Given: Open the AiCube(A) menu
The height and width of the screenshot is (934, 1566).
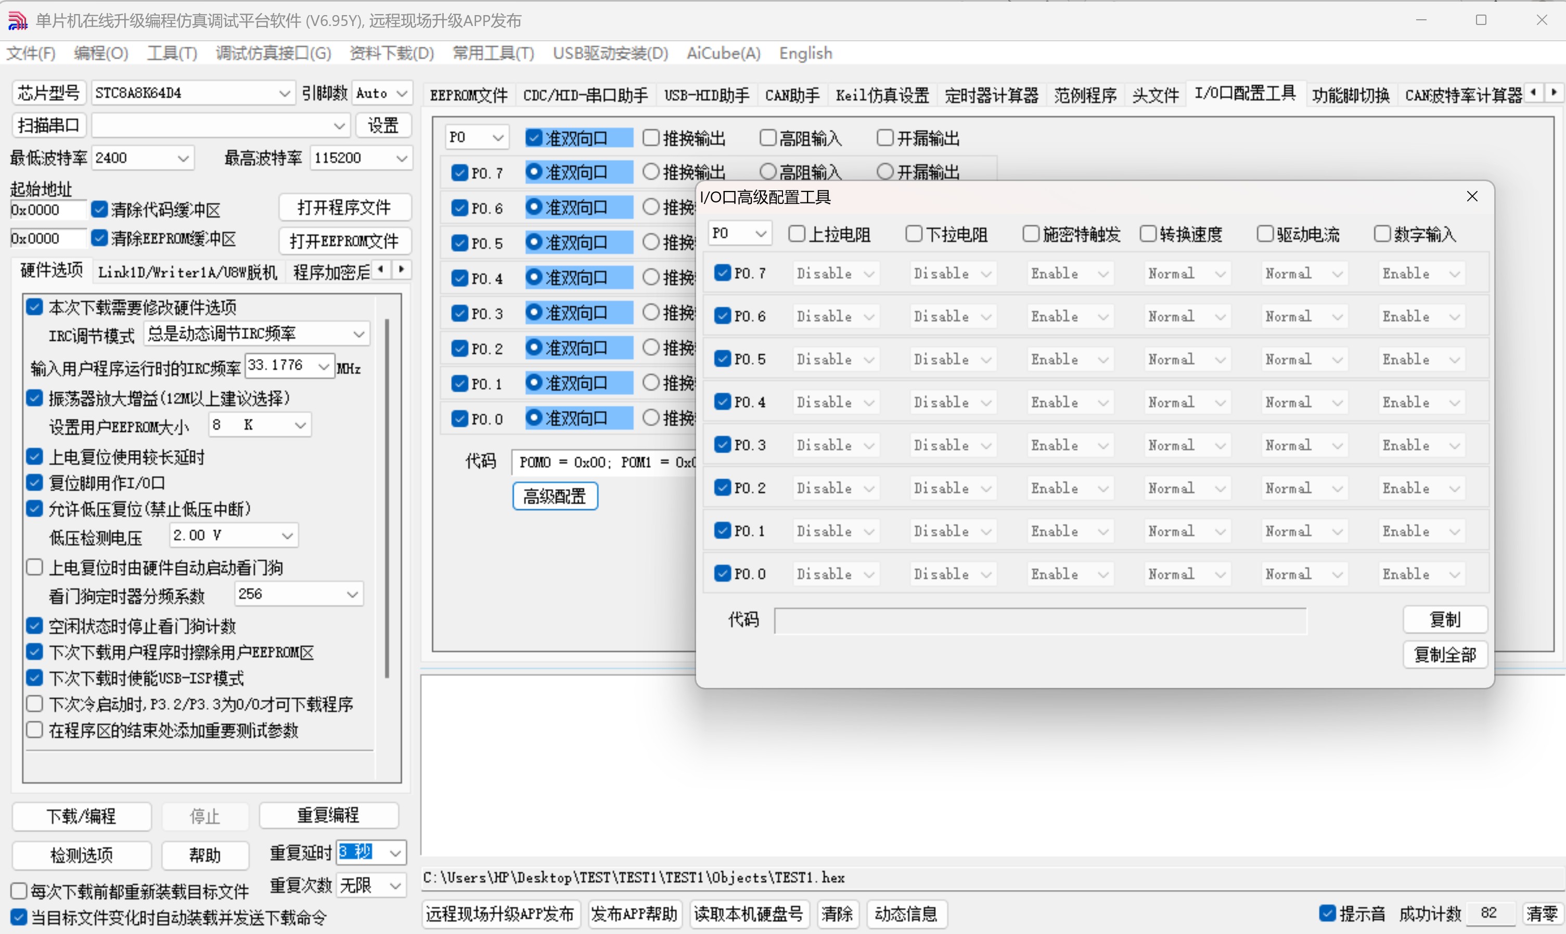Looking at the screenshot, I should (723, 54).
